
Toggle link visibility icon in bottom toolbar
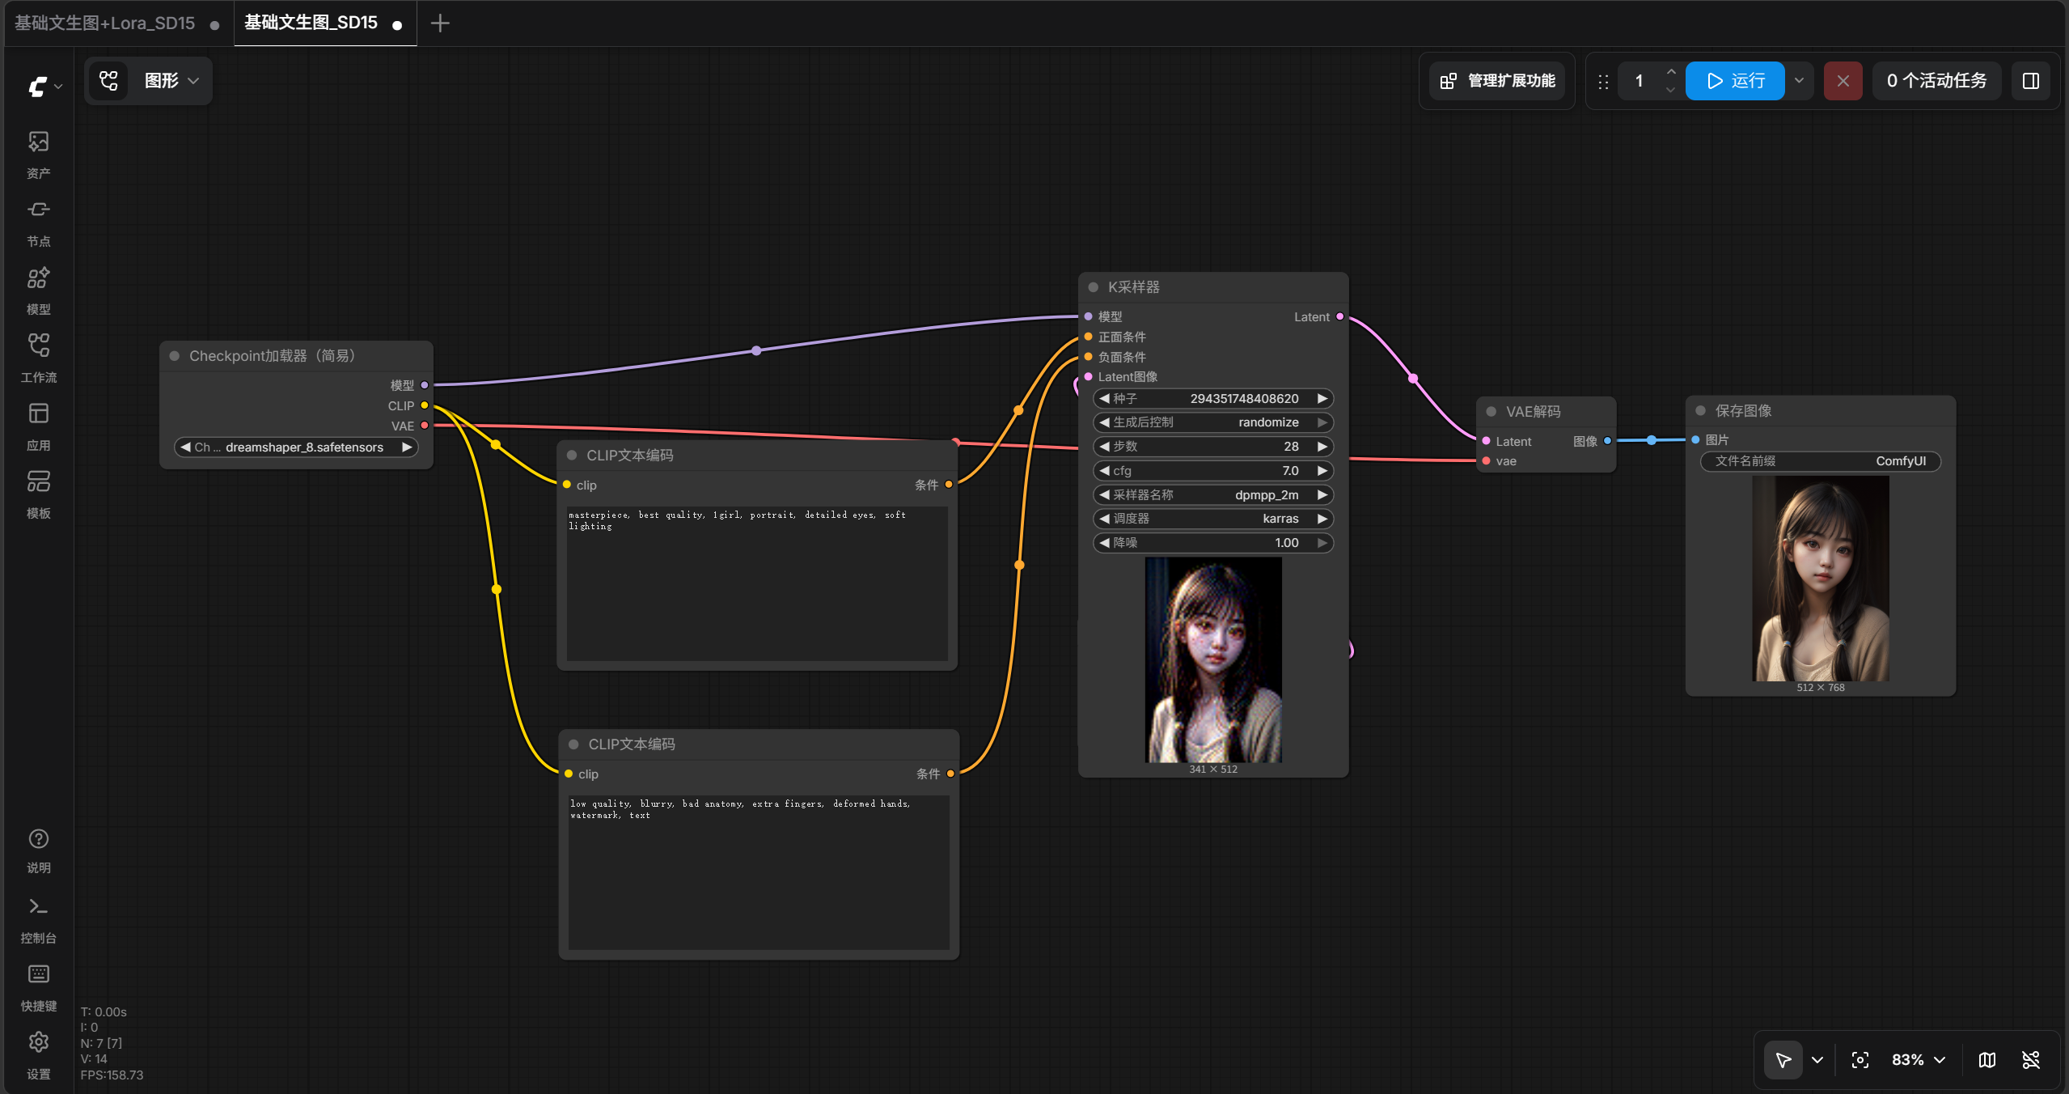tap(2031, 1060)
